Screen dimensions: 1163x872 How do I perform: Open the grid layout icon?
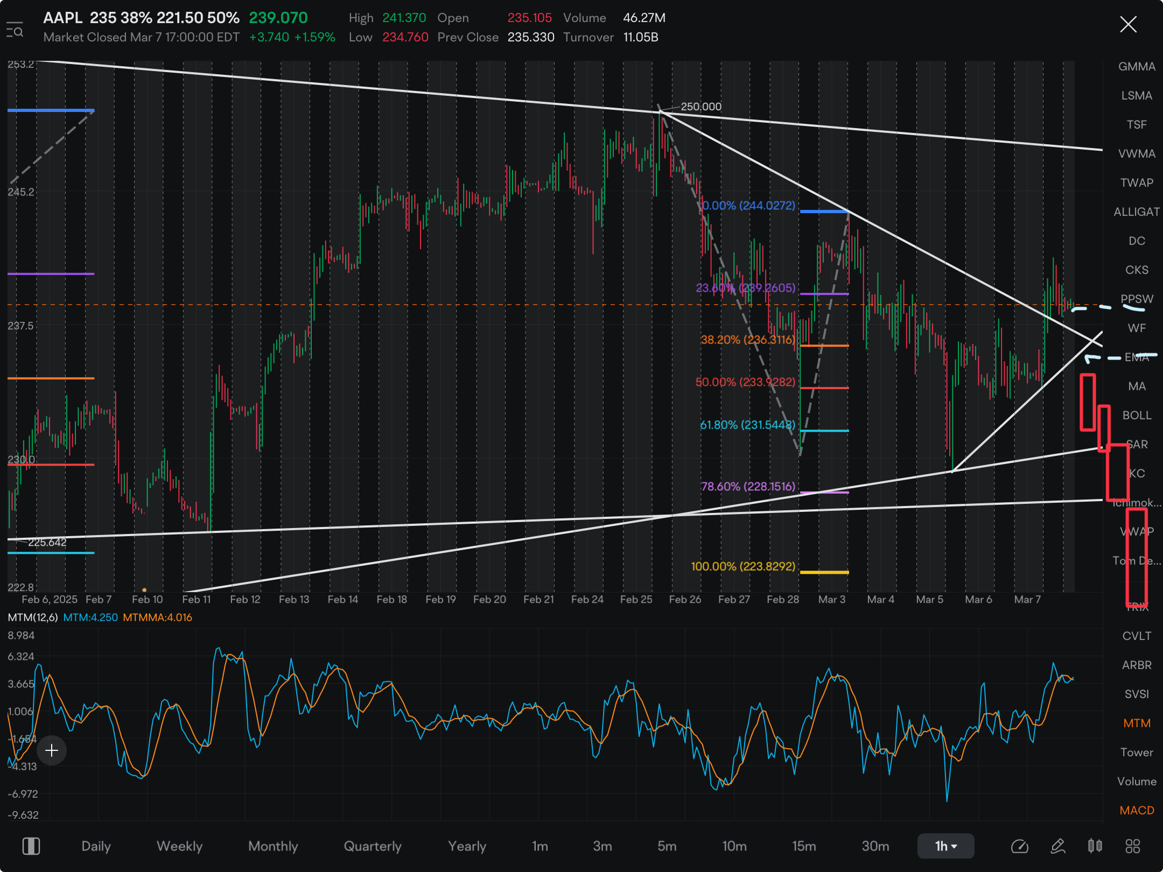(x=1133, y=846)
